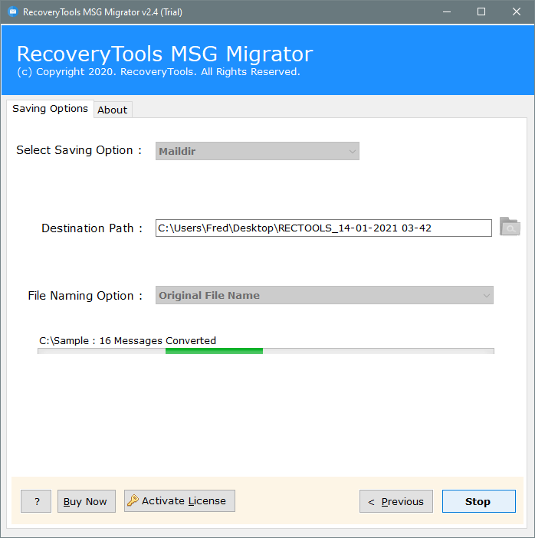
Task: Click inside the Destination Path text field
Action: pyautogui.click(x=323, y=228)
